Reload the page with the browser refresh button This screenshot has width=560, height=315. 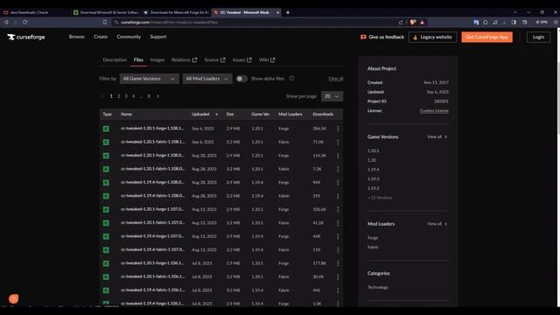[x=25, y=22]
